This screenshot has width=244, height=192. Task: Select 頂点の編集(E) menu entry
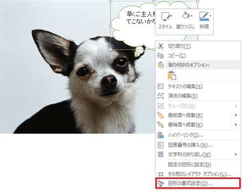click(x=198, y=96)
